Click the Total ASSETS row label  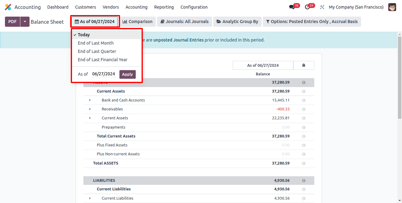[x=106, y=163]
